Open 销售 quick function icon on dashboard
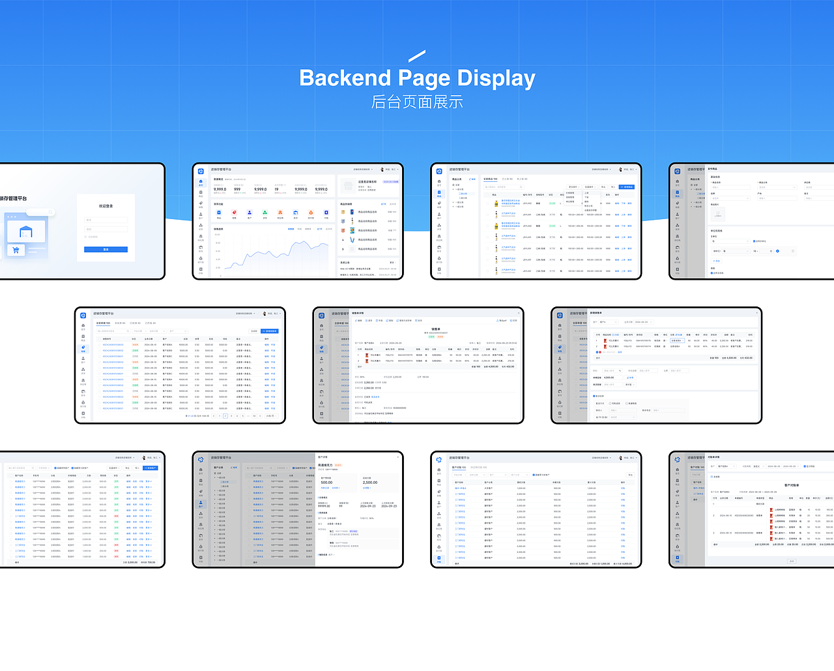This screenshot has height=671, width=834. click(234, 213)
